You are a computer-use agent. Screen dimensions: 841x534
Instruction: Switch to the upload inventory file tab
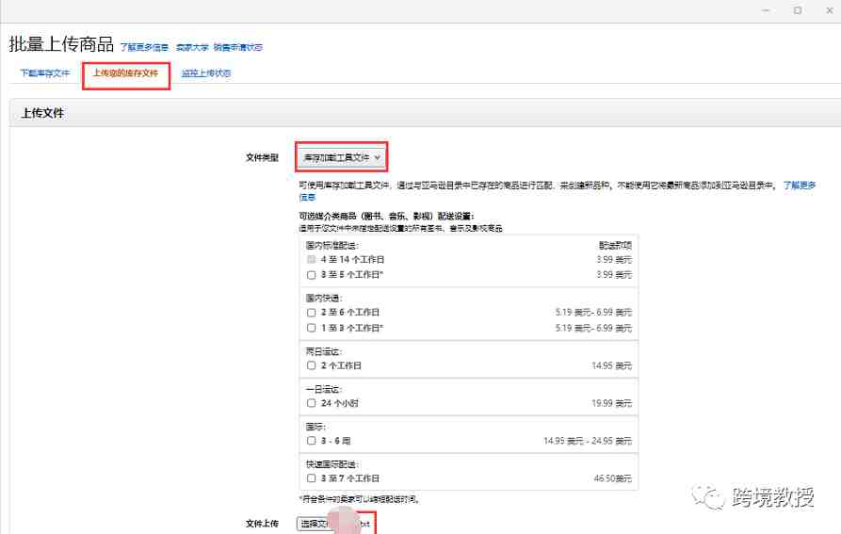coord(125,73)
